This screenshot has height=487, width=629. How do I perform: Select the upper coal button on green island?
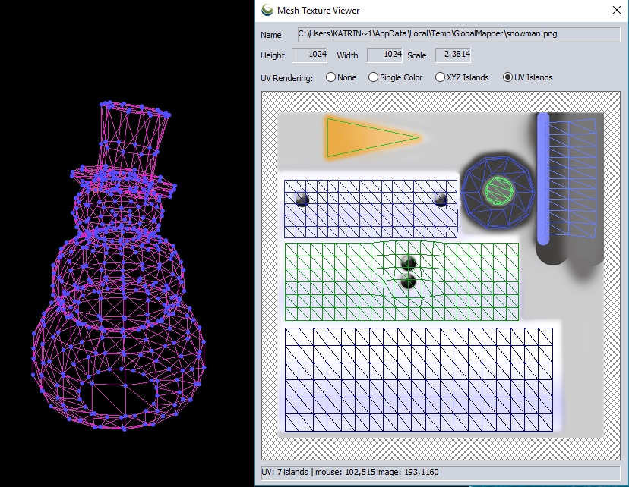coord(409,263)
